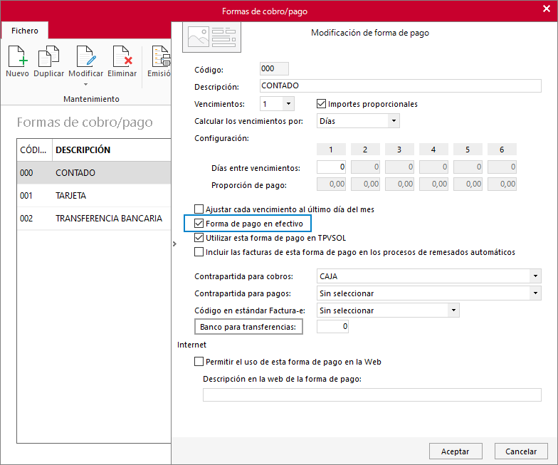Click the CÓDI... column header
The width and height of the screenshot is (558, 465).
point(34,150)
